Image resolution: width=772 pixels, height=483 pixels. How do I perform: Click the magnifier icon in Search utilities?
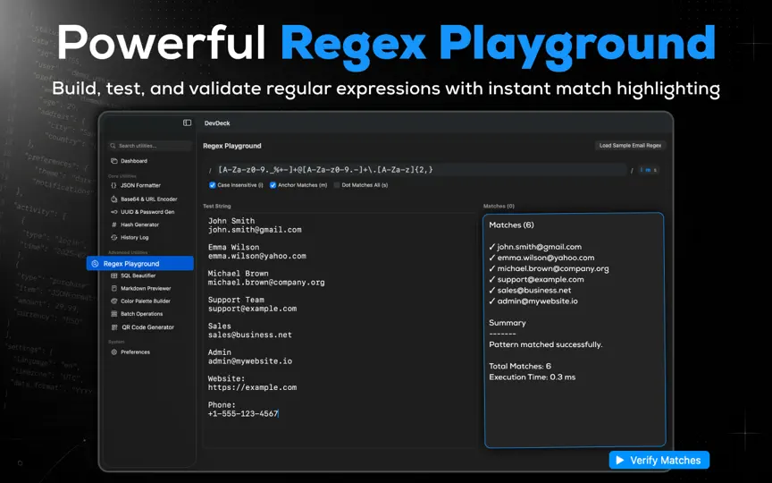[113, 146]
